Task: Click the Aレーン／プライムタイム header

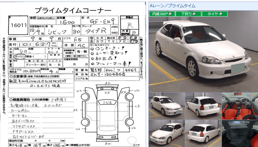Action: point(173,6)
